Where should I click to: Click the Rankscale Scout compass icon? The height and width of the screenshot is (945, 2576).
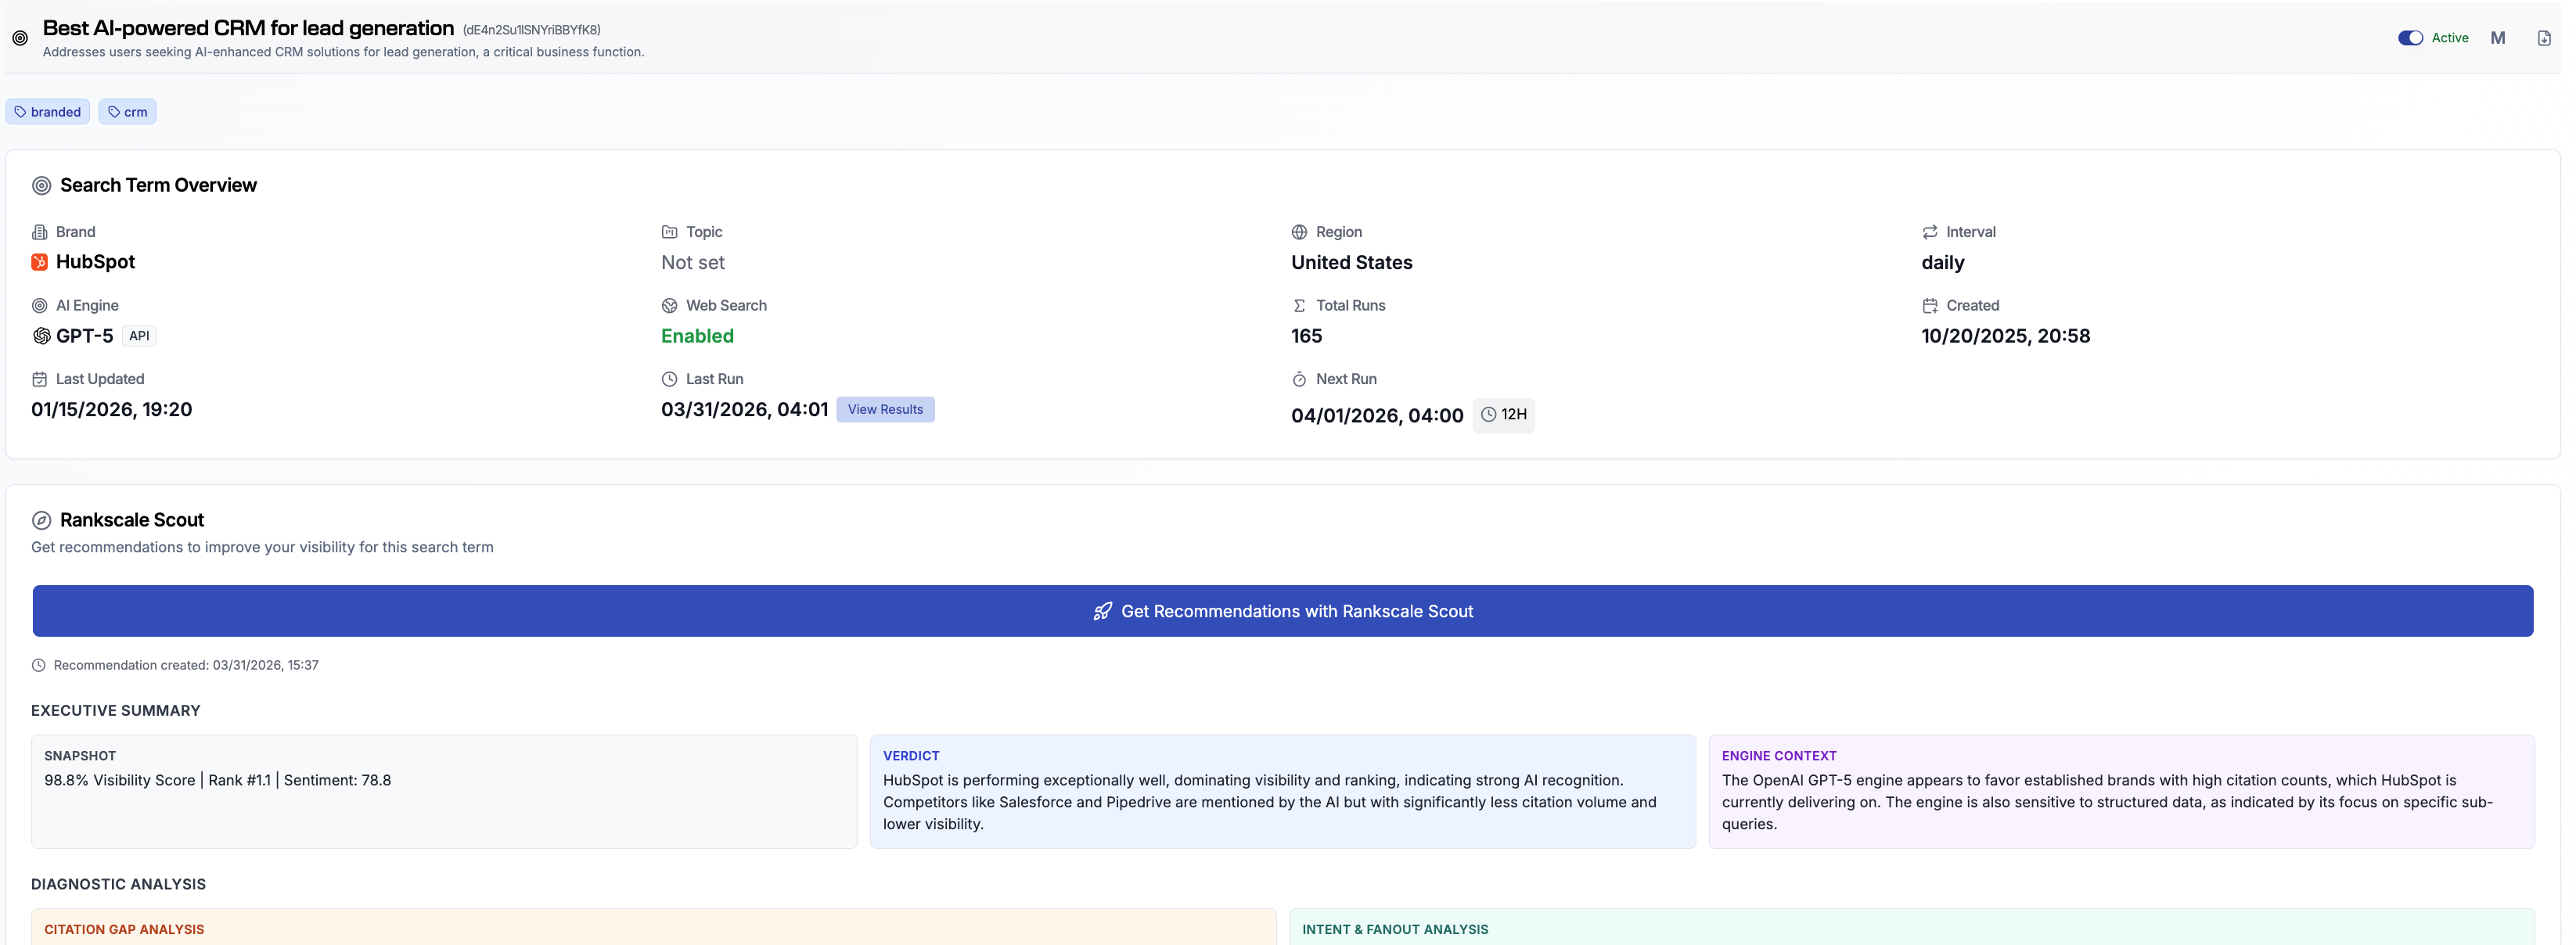coord(41,520)
